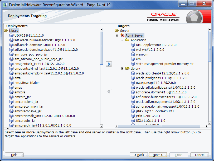The image size is (214, 161).
Task: Select the em application target
Action: pyautogui.click(x=138, y=59)
